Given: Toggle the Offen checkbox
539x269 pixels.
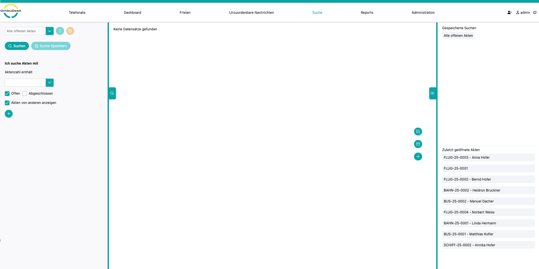Looking at the screenshot, I should pyautogui.click(x=7, y=94).
